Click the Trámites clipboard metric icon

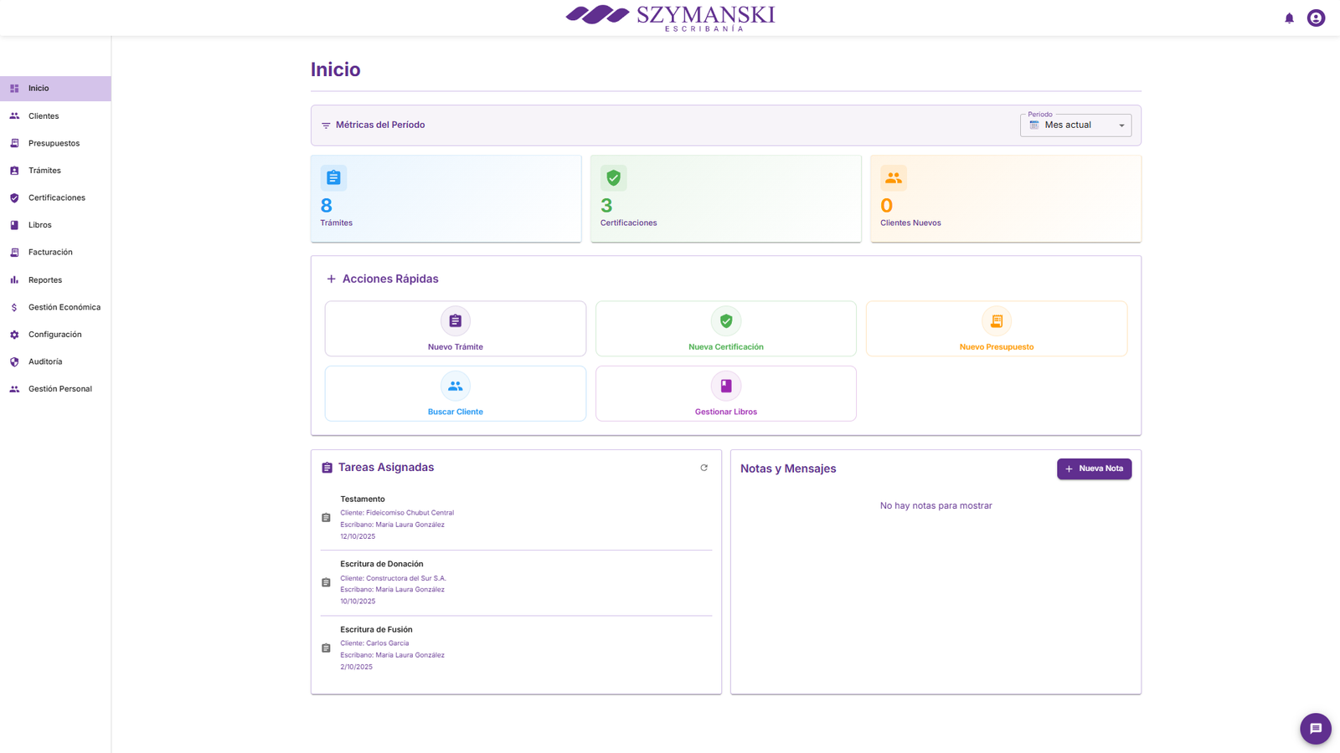click(x=333, y=178)
